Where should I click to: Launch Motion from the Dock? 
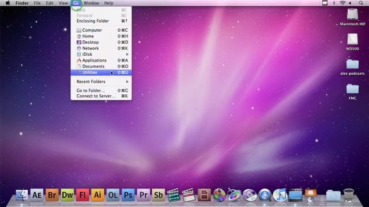[x=234, y=195]
